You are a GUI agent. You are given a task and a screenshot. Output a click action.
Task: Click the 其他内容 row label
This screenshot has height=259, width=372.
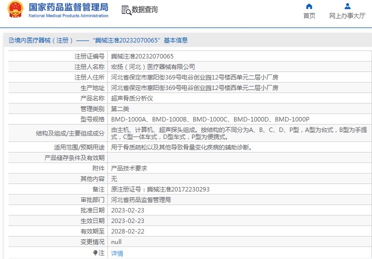92,178
